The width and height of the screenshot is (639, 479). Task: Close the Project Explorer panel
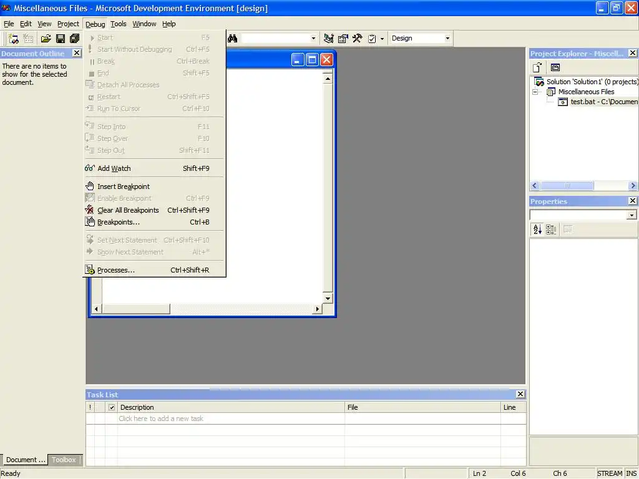coord(633,53)
